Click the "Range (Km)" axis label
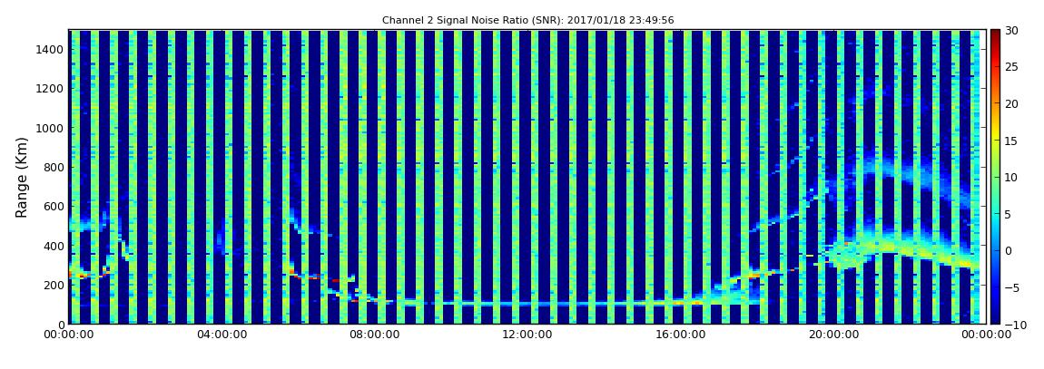The height and width of the screenshot is (369, 1044). coord(21,177)
